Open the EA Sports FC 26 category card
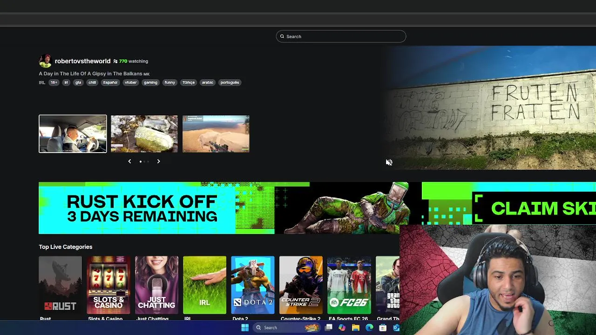 349,285
